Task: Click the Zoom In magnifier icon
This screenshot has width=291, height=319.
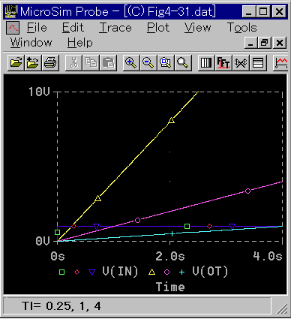Action: (x=131, y=63)
